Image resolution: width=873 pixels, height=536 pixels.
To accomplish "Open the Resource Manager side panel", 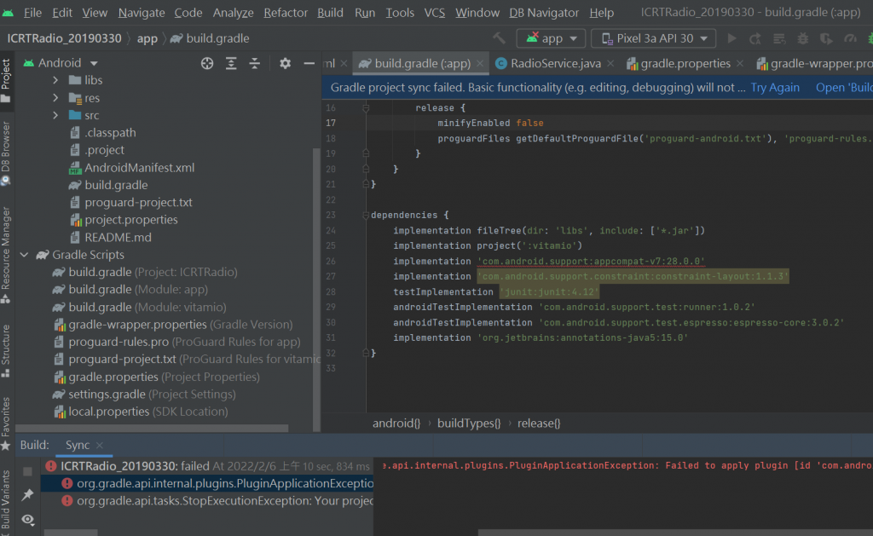I will (x=6, y=255).
